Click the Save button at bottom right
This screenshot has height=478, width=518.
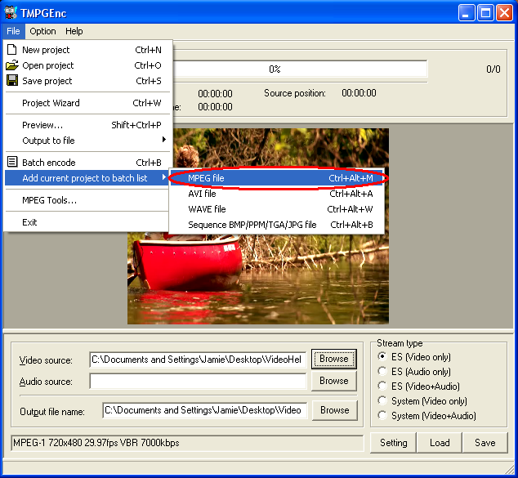pos(485,442)
